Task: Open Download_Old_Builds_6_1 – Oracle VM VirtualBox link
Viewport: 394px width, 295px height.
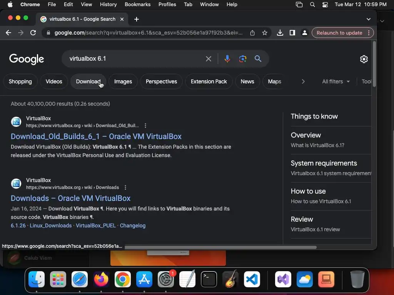Action: pos(96,136)
